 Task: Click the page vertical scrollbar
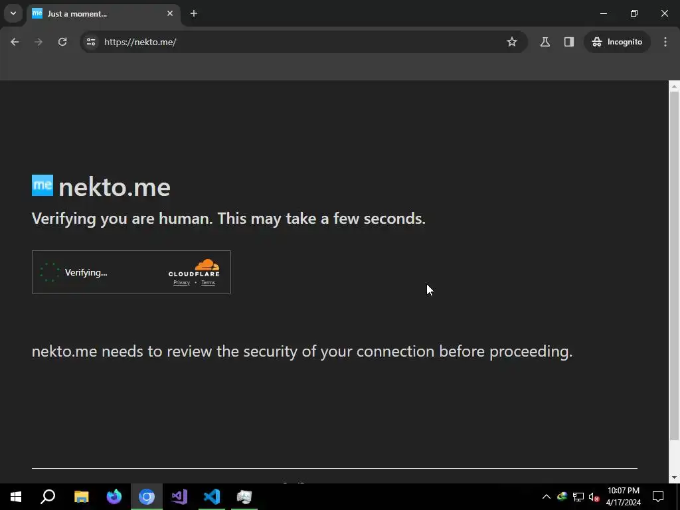(674, 264)
